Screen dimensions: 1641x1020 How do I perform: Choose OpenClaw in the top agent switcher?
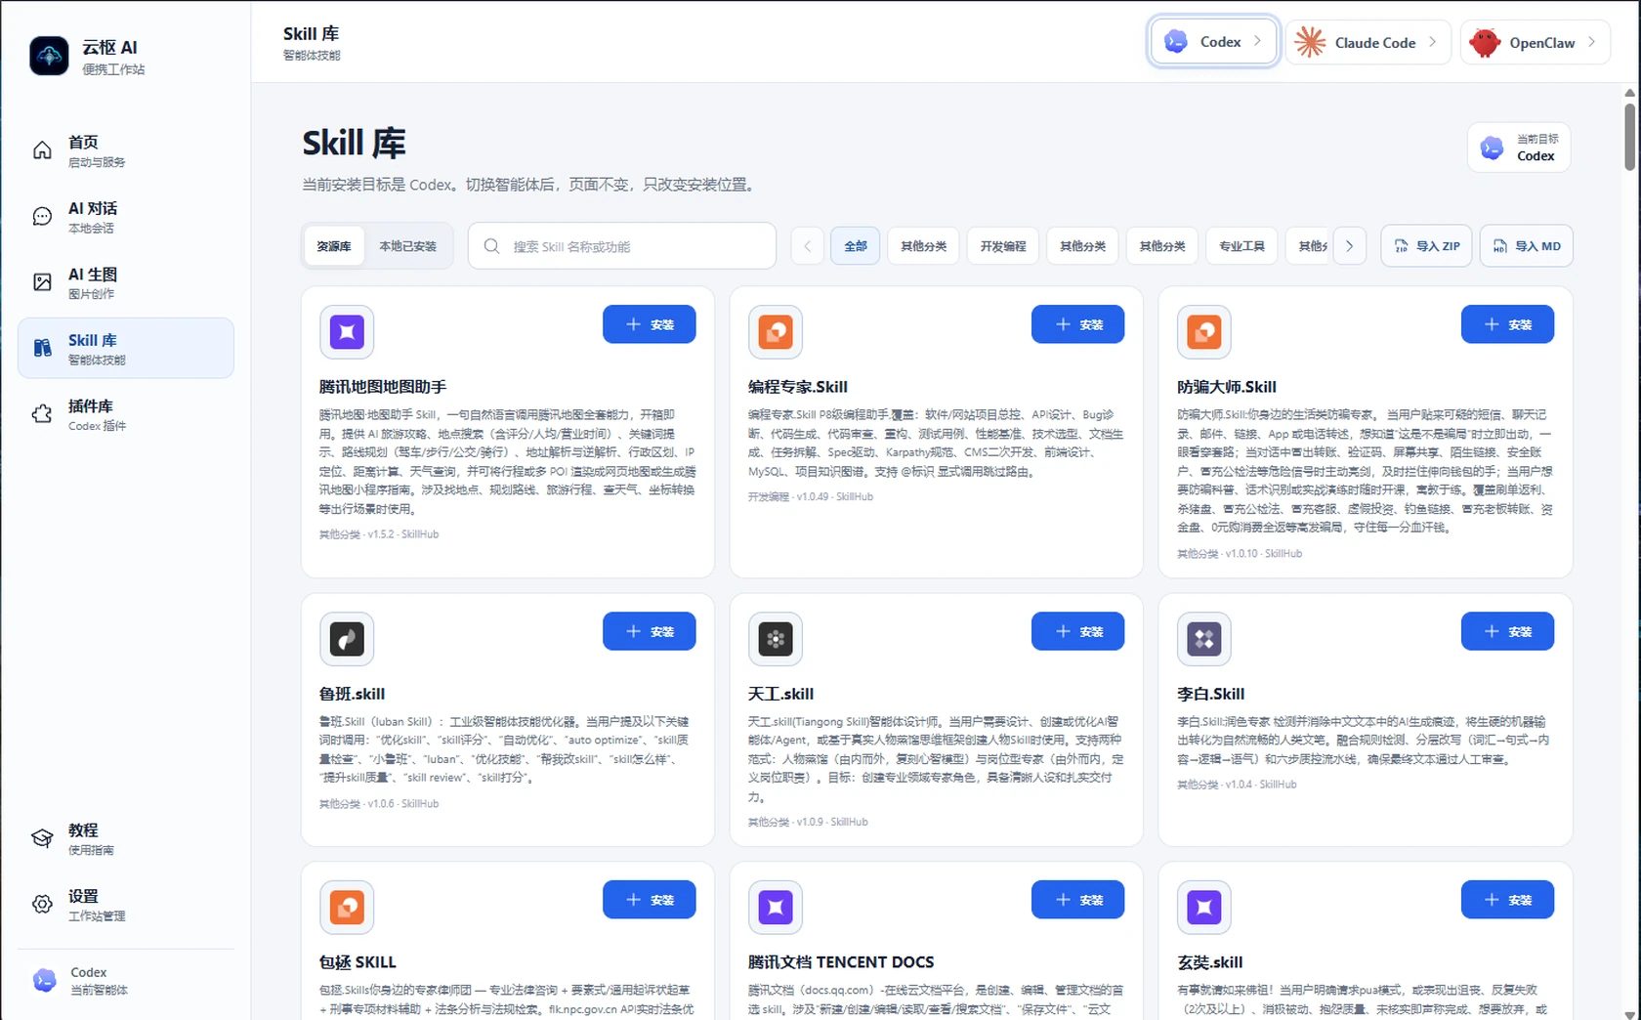pyautogui.click(x=1536, y=42)
